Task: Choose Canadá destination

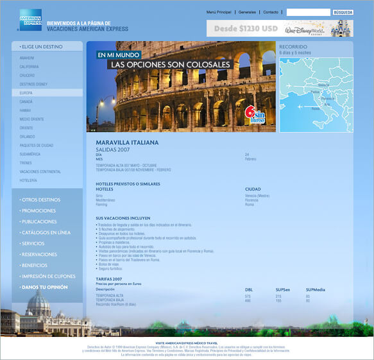Action: pos(26,101)
